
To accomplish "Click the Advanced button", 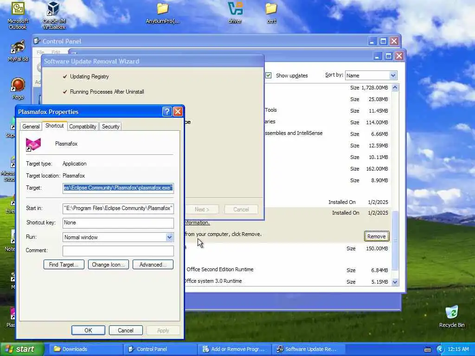I will (153, 265).
